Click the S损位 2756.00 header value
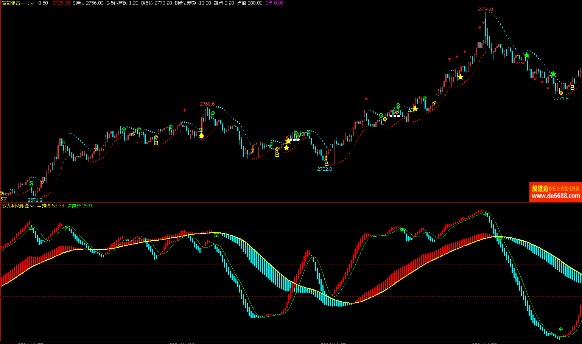The image size is (582, 344). tap(88, 3)
